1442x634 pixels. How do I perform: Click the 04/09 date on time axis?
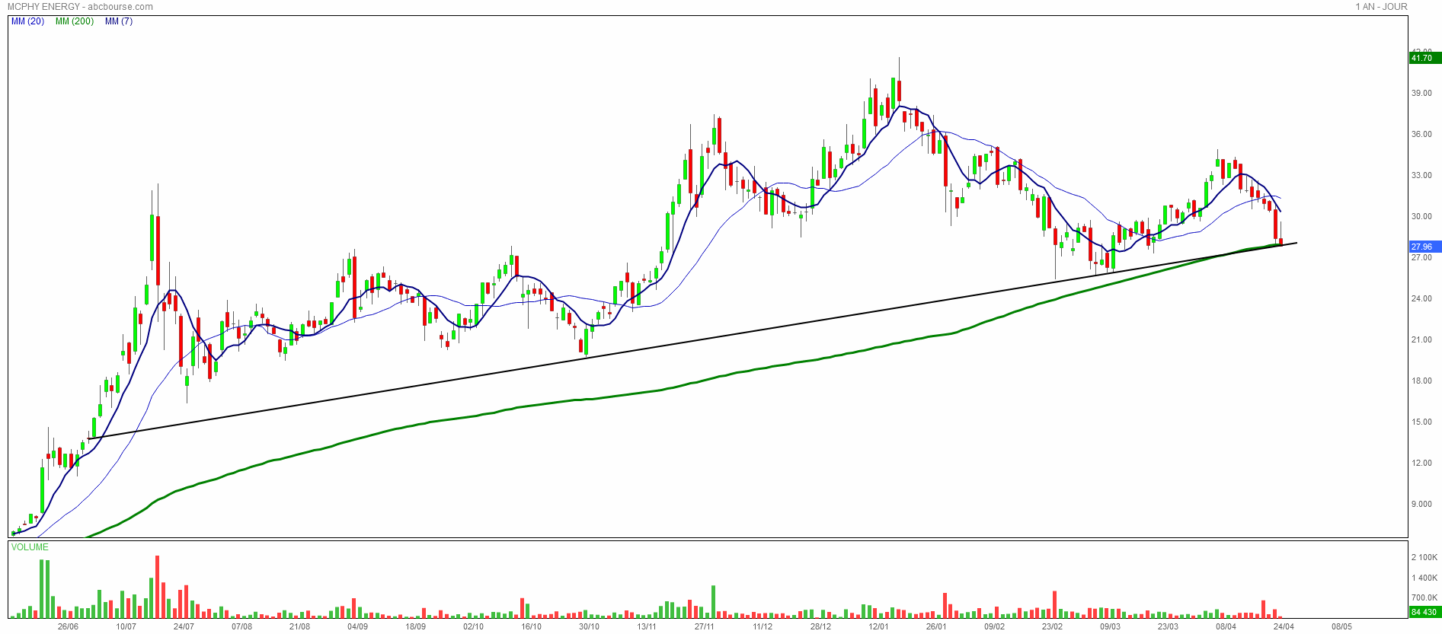(x=358, y=627)
